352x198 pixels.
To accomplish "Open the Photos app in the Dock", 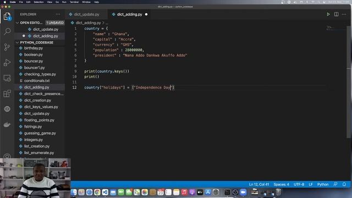I will click(145, 192).
